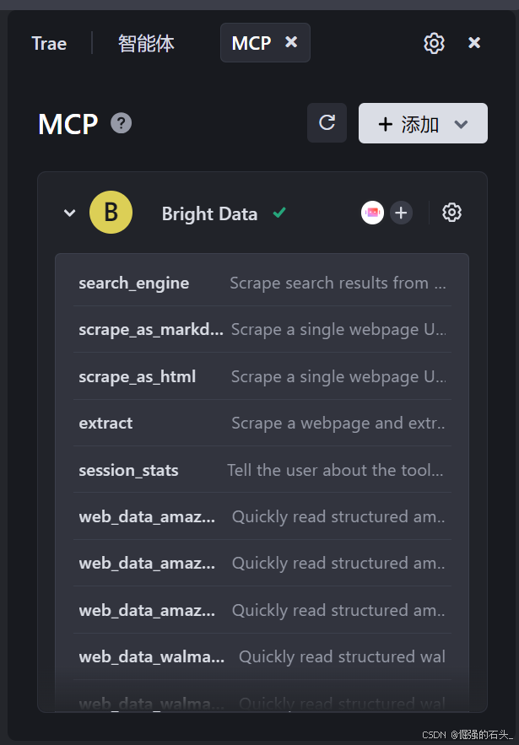Refresh the MCP server list
The width and height of the screenshot is (519, 745).
[327, 123]
